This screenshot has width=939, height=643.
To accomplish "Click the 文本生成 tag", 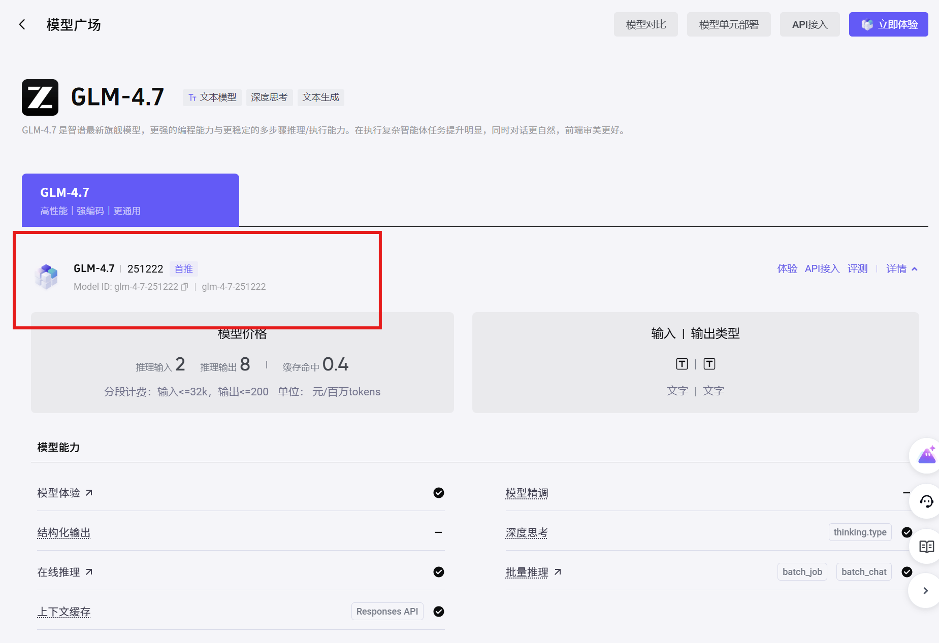I will point(320,97).
